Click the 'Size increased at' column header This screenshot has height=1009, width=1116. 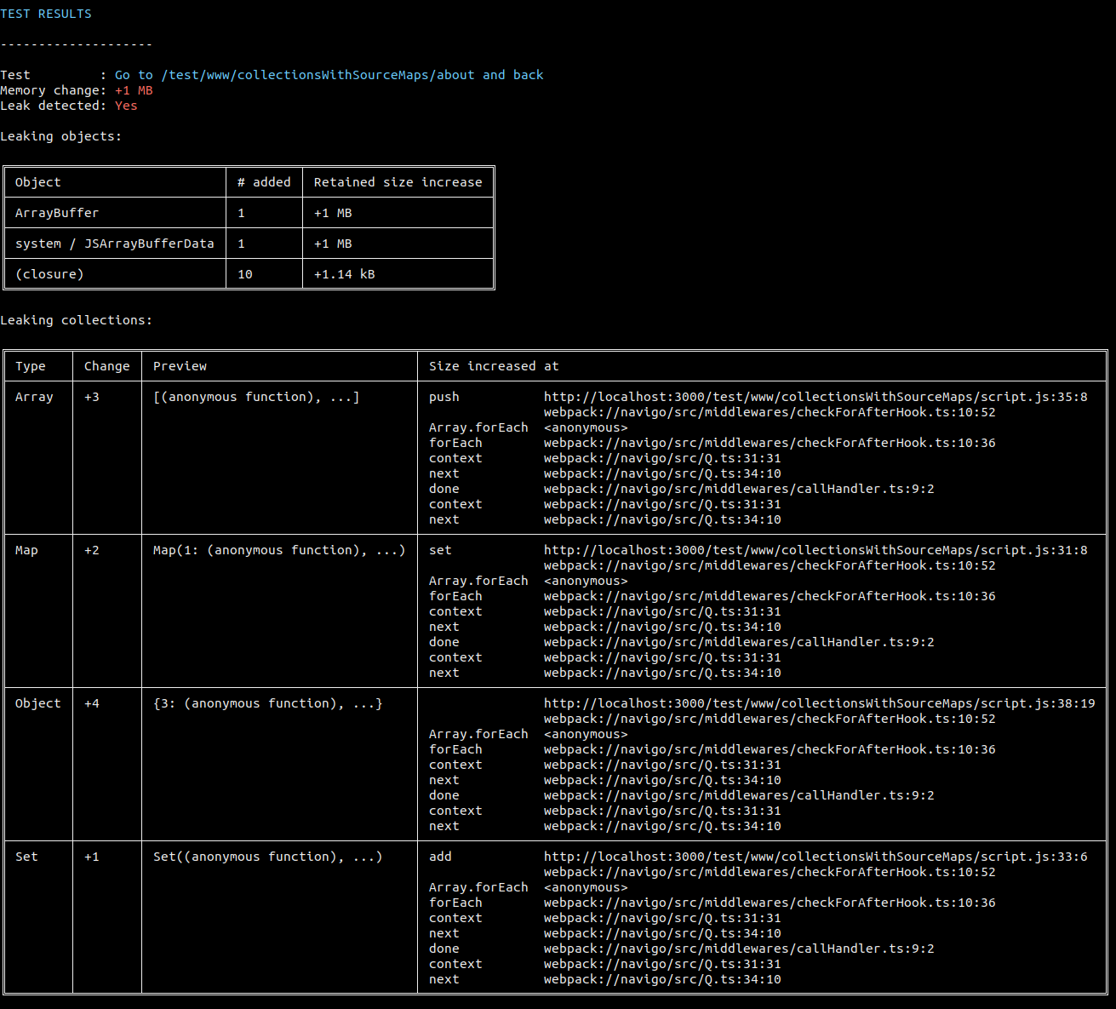pos(494,366)
